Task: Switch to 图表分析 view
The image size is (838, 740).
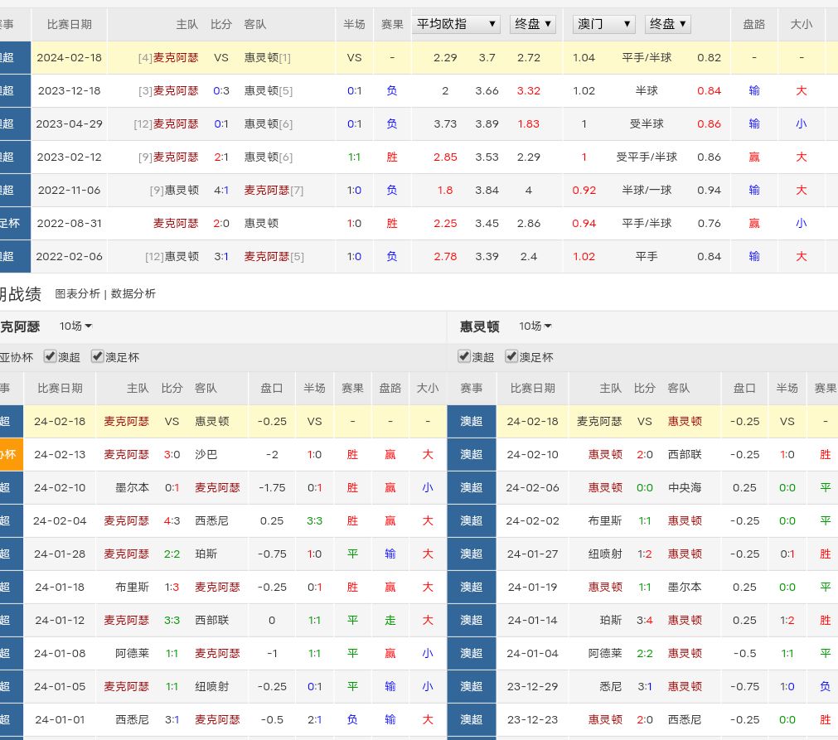Action: tap(77, 293)
